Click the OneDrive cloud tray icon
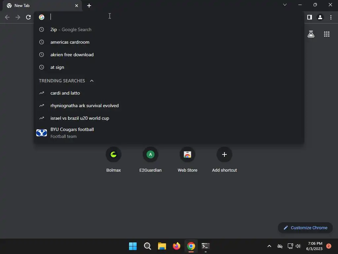338x254 pixels. (x=280, y=246)
